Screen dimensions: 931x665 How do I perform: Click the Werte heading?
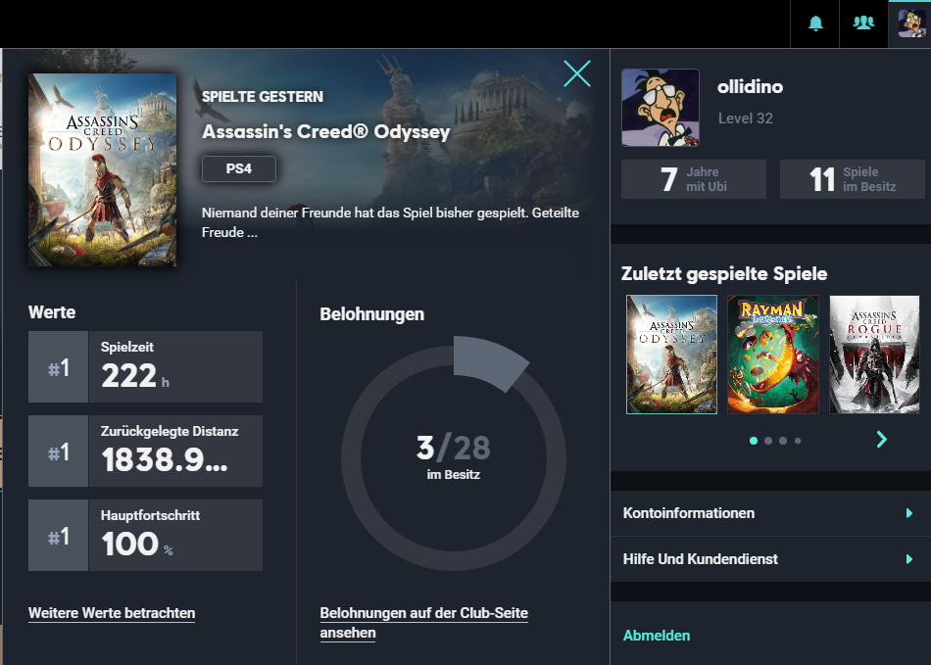pos(52,312)
